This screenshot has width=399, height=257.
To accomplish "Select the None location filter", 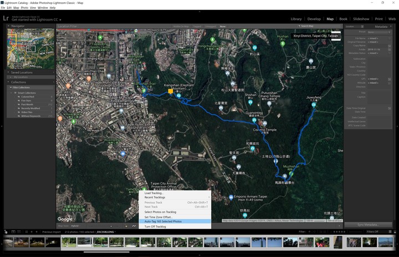I will pos(223,26).
